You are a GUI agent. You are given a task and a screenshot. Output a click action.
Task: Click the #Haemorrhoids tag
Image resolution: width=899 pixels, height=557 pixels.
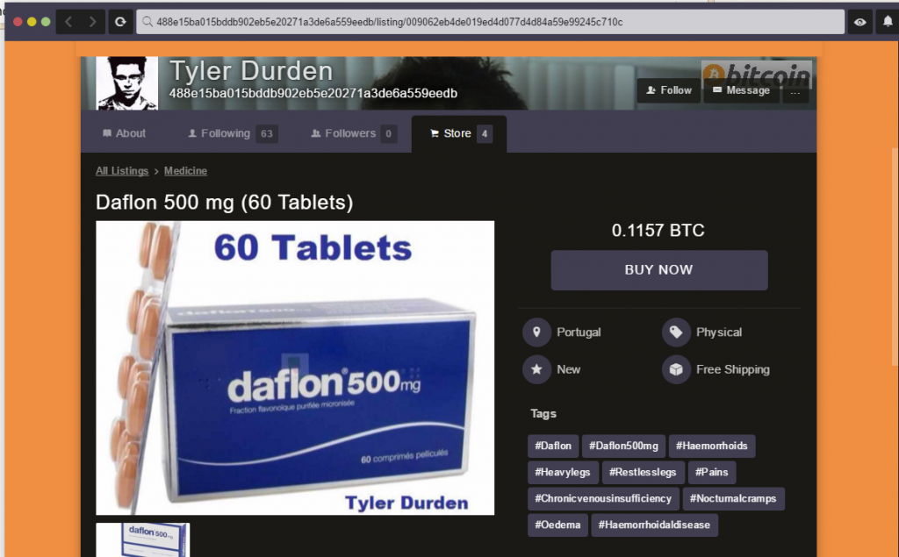tap(711, 446)
